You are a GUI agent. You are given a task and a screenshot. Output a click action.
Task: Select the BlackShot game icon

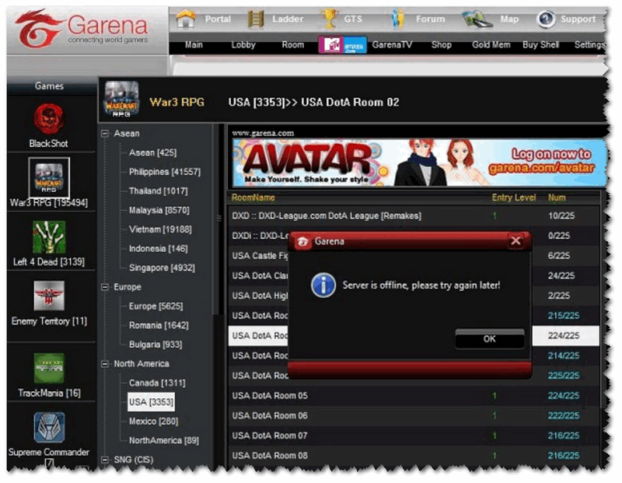(49, 119)
